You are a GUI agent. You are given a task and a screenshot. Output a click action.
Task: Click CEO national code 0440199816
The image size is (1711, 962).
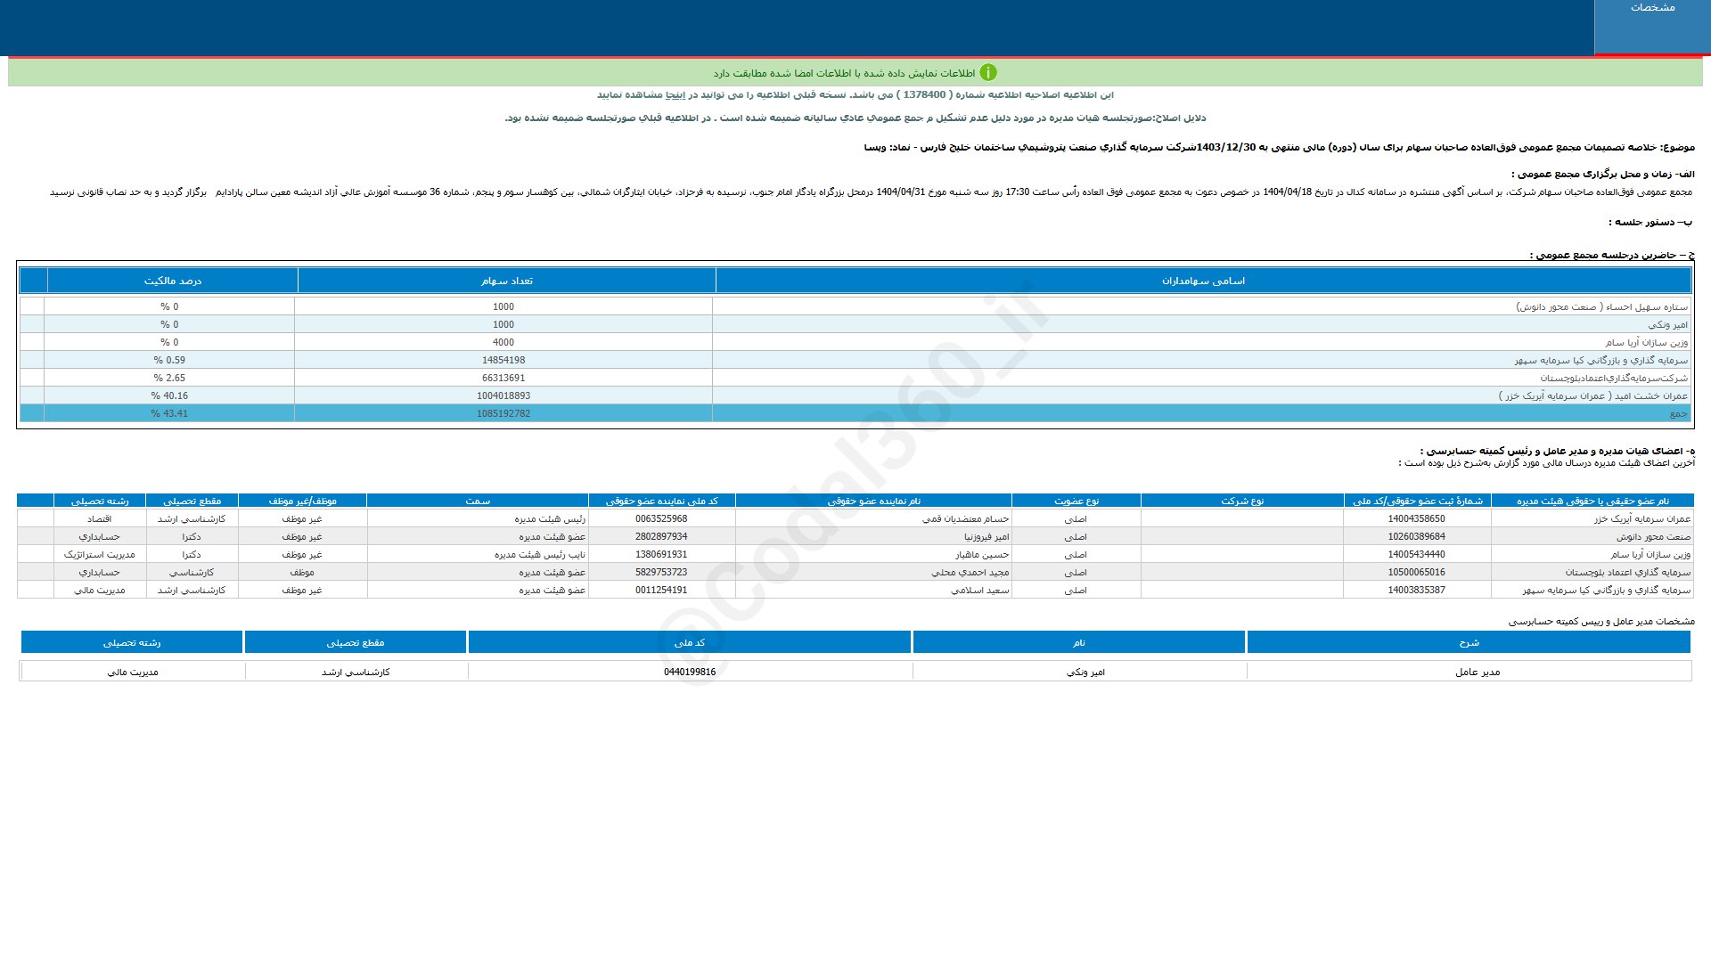pyautogui.click(x=690, y=672)
